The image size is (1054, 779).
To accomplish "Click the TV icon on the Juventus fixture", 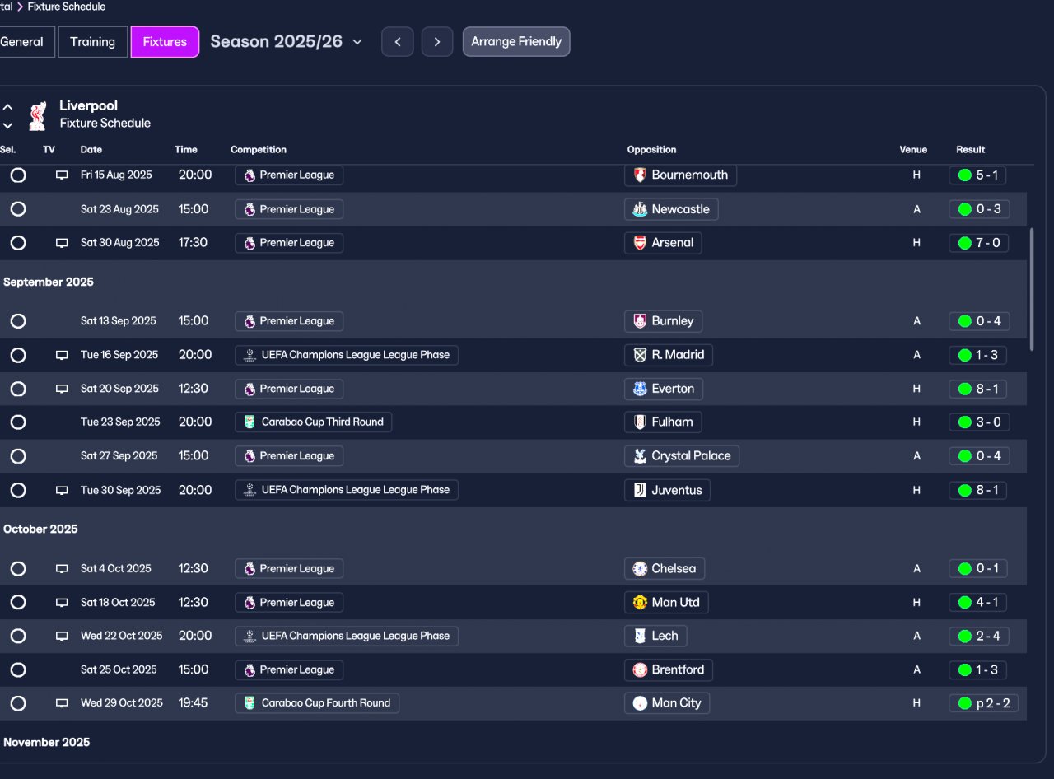I will pos(62,490).
